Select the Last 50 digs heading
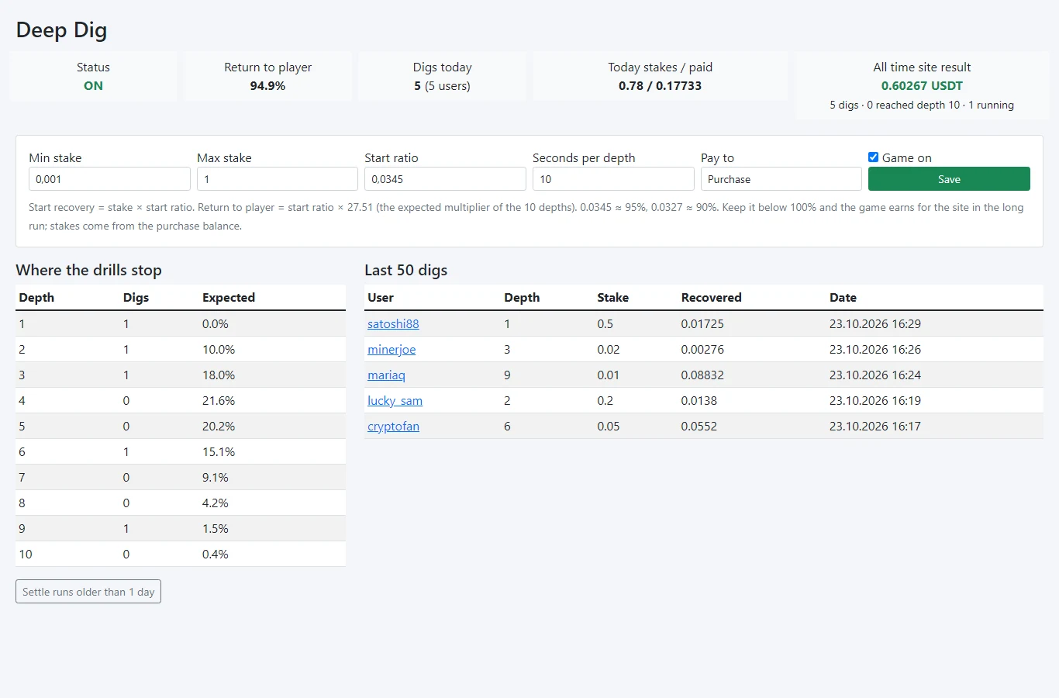1059x698 pixels. click(406, 270)
